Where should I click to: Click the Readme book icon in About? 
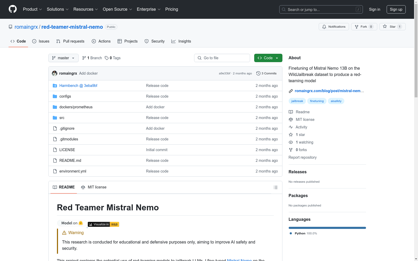[291, 112]
